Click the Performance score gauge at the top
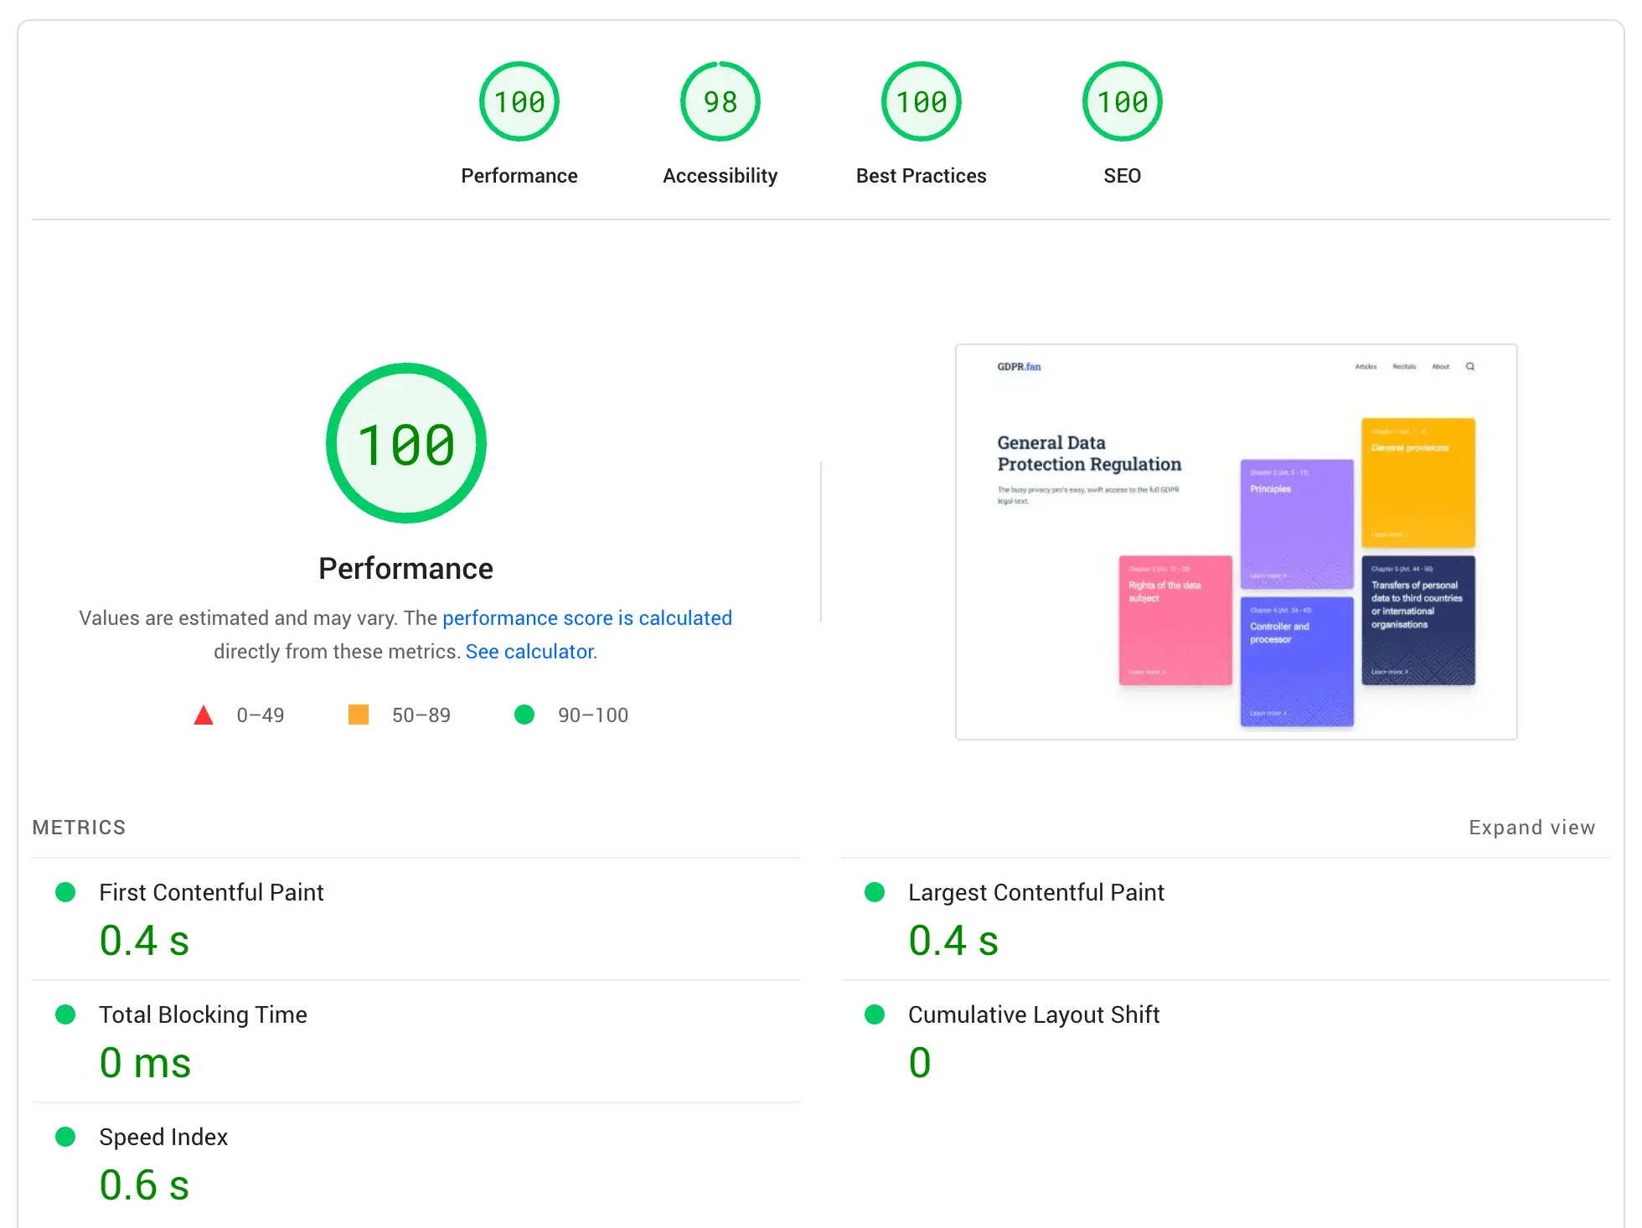Viewport: 1642px width, 1228px height. pyautogui.click(x=519, y=101)
